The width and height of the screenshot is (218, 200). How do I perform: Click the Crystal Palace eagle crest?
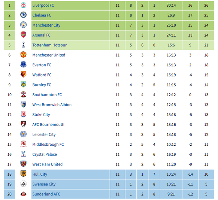[23, 154]
